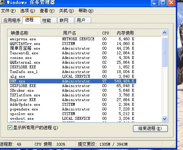Click the scroll down arrow in the process list
The height and width of the screenshot is (150, 183).
point(164,119)
